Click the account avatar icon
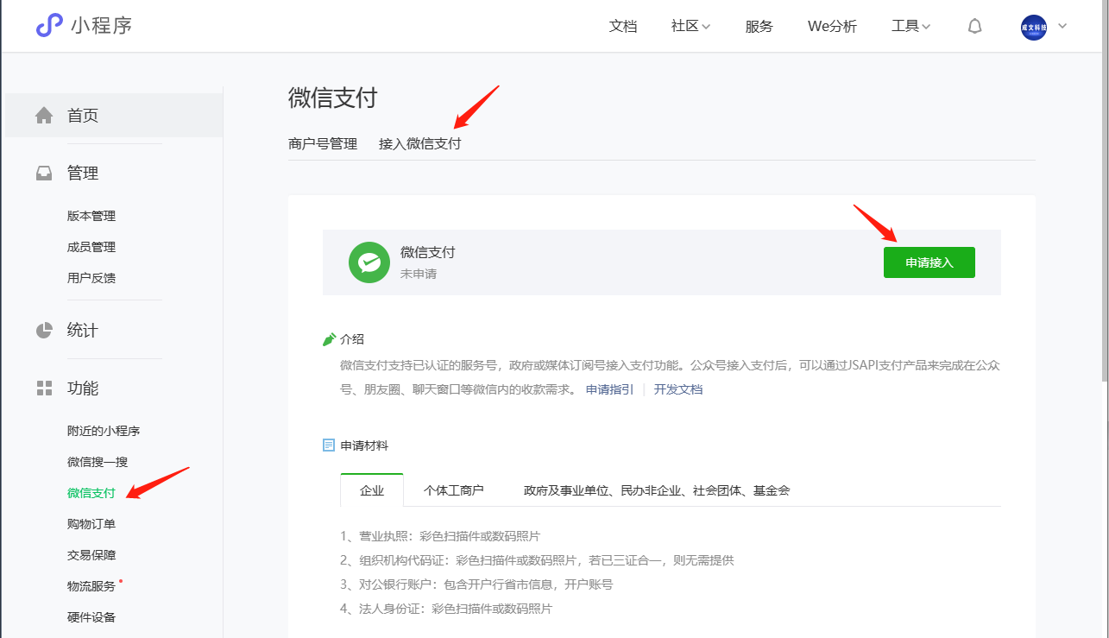 coord(1033,27)
